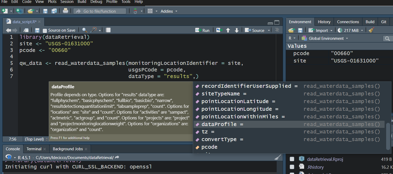Click the create a project icon
The width and height of the screenshot is (393, 174).
click(x=20, y=11)
